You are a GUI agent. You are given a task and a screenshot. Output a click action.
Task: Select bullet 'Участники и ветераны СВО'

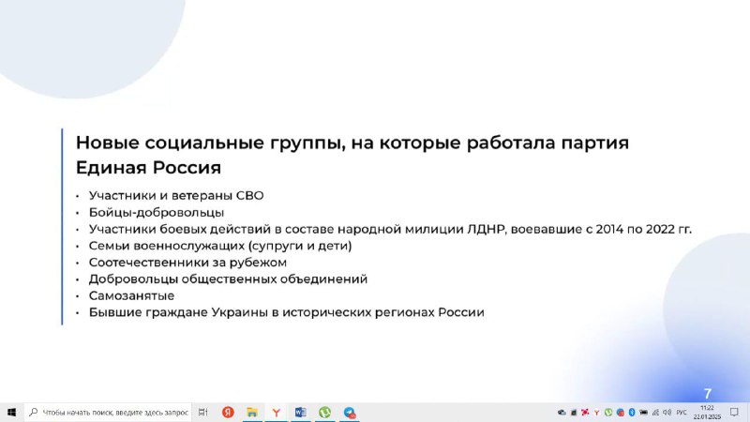(176, 195)
